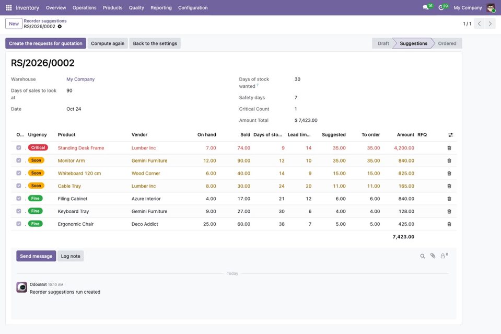Open the conversations messages icon
This screenshot has height=334, width=501.
pyautogui.click(x=426, y=7)
